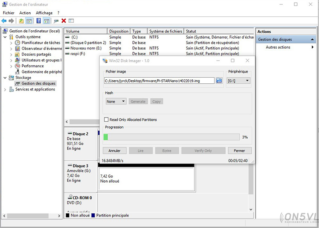Select the Nouveau nom (E:) volume row

159,48
